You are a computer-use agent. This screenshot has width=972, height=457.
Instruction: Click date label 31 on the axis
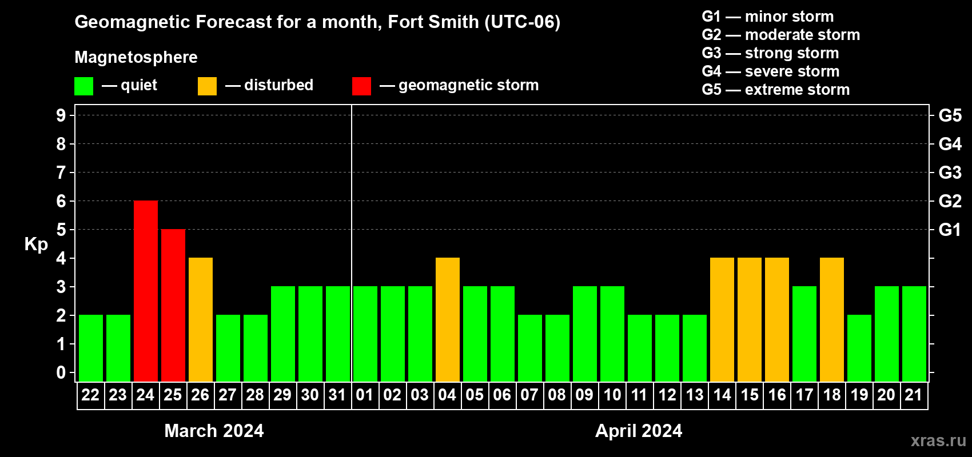pos(337,395)
